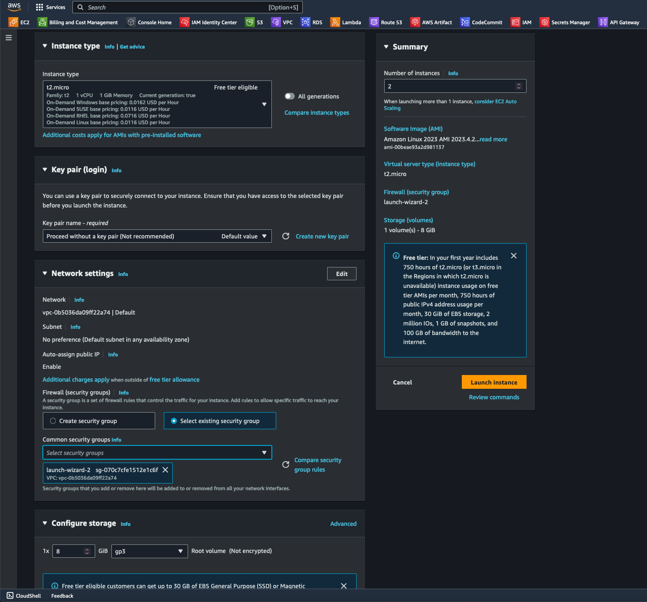Click the Launch instance button
The width and height of the screenshot is (647, 602).
(494, 382)
